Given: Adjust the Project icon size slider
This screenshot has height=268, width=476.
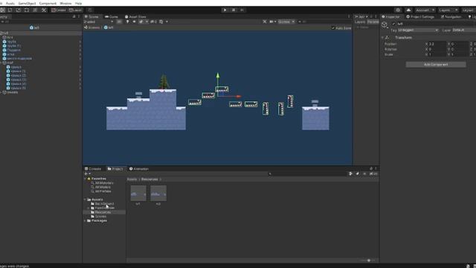Looking at the screenshot, I should pos(369,261).
